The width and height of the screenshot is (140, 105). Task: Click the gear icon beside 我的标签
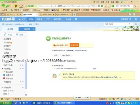click(23, 68)
